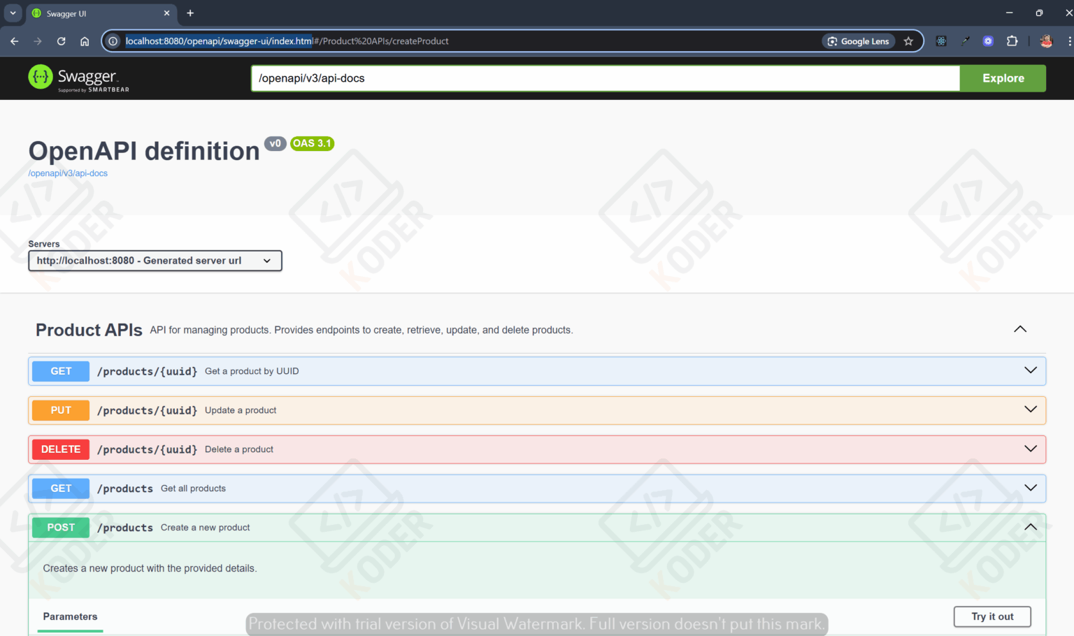Screen dimensions: 1074x636
Task: Open the browser Extensions puzzle icon
Action: tap(1012, 41)
